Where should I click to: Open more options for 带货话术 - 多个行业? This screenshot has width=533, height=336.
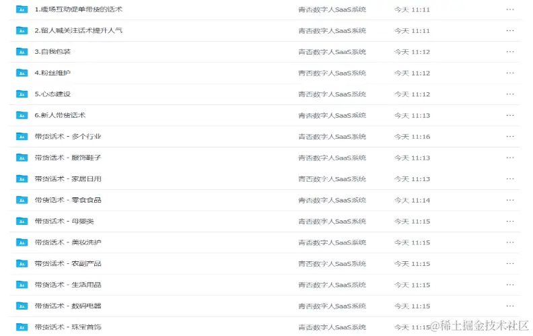[x=510, y=137]
